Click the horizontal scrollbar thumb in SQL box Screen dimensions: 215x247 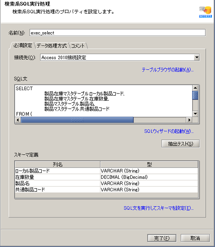tap(77, 120)
